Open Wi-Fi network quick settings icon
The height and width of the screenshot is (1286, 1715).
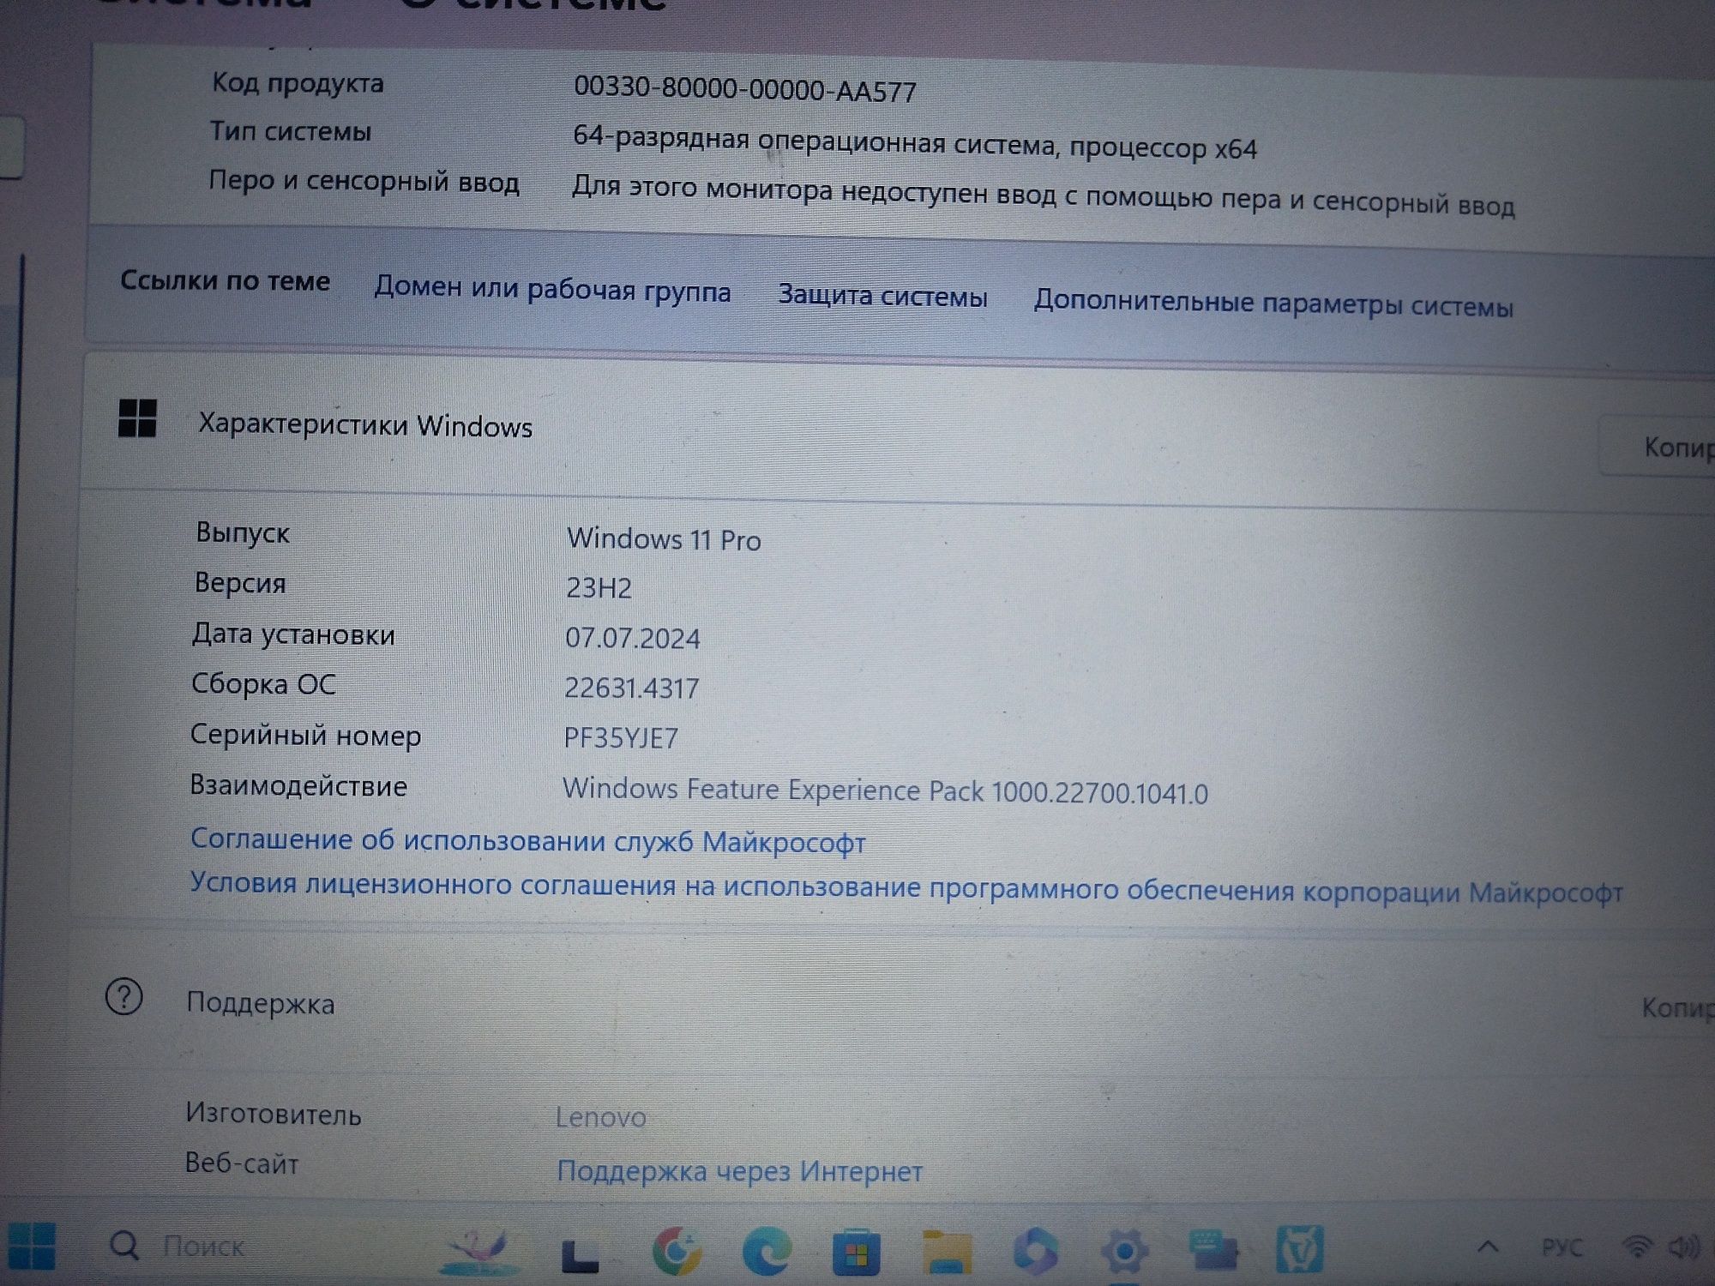point(1637,1247)
